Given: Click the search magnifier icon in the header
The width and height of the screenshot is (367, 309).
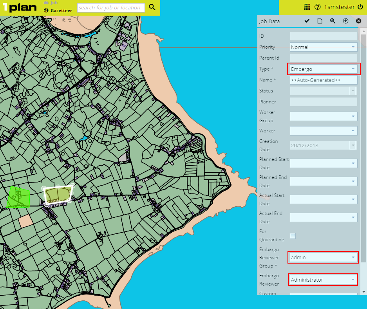Looking at the screenshot, I should pos(152,7).
